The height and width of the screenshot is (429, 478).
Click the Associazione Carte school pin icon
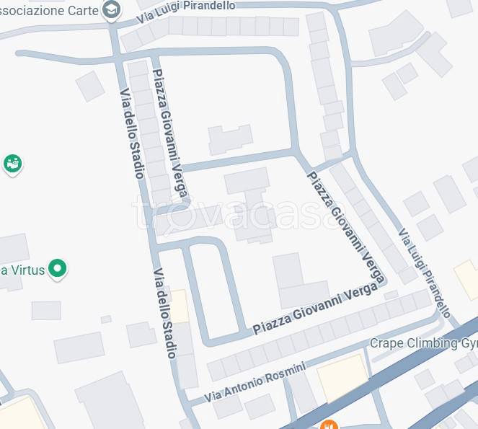pos(111,11)
